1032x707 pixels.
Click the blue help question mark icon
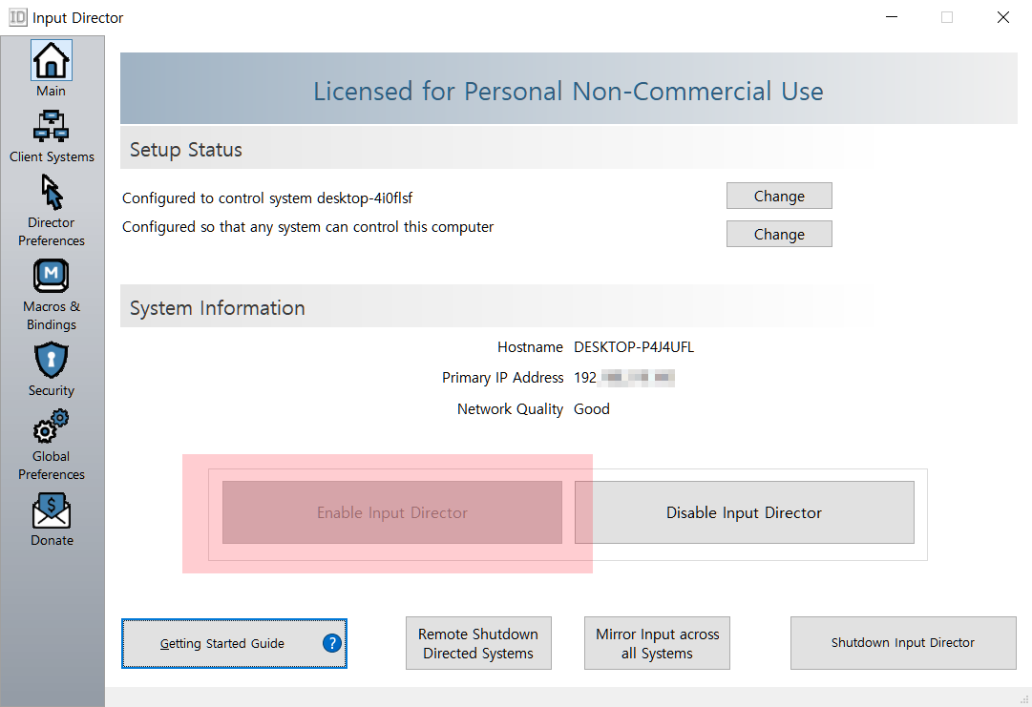click(331, 643)
